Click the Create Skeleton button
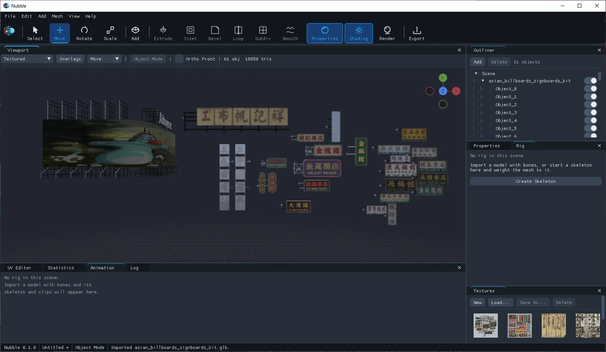Image resolution: width=606 pixels, height=352 pixels. click(x=536, y=181)
